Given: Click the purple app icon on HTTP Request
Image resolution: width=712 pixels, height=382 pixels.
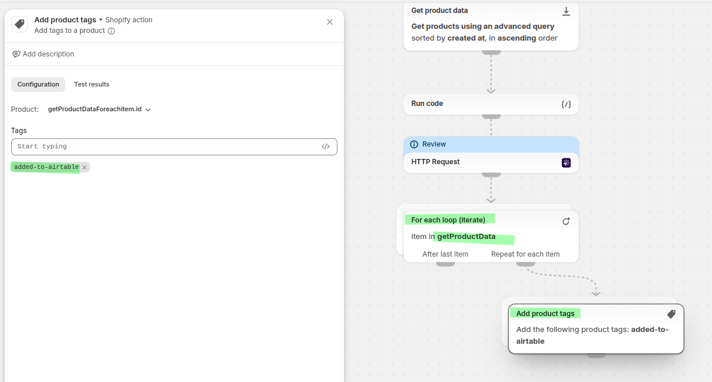Looking at the screenshot, I should coord(566,162).
